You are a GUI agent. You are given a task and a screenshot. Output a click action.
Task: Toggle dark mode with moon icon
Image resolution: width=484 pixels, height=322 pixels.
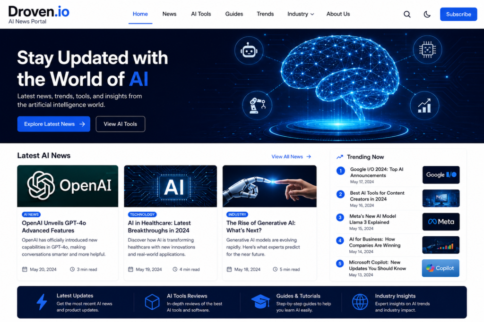click(427, 14)
